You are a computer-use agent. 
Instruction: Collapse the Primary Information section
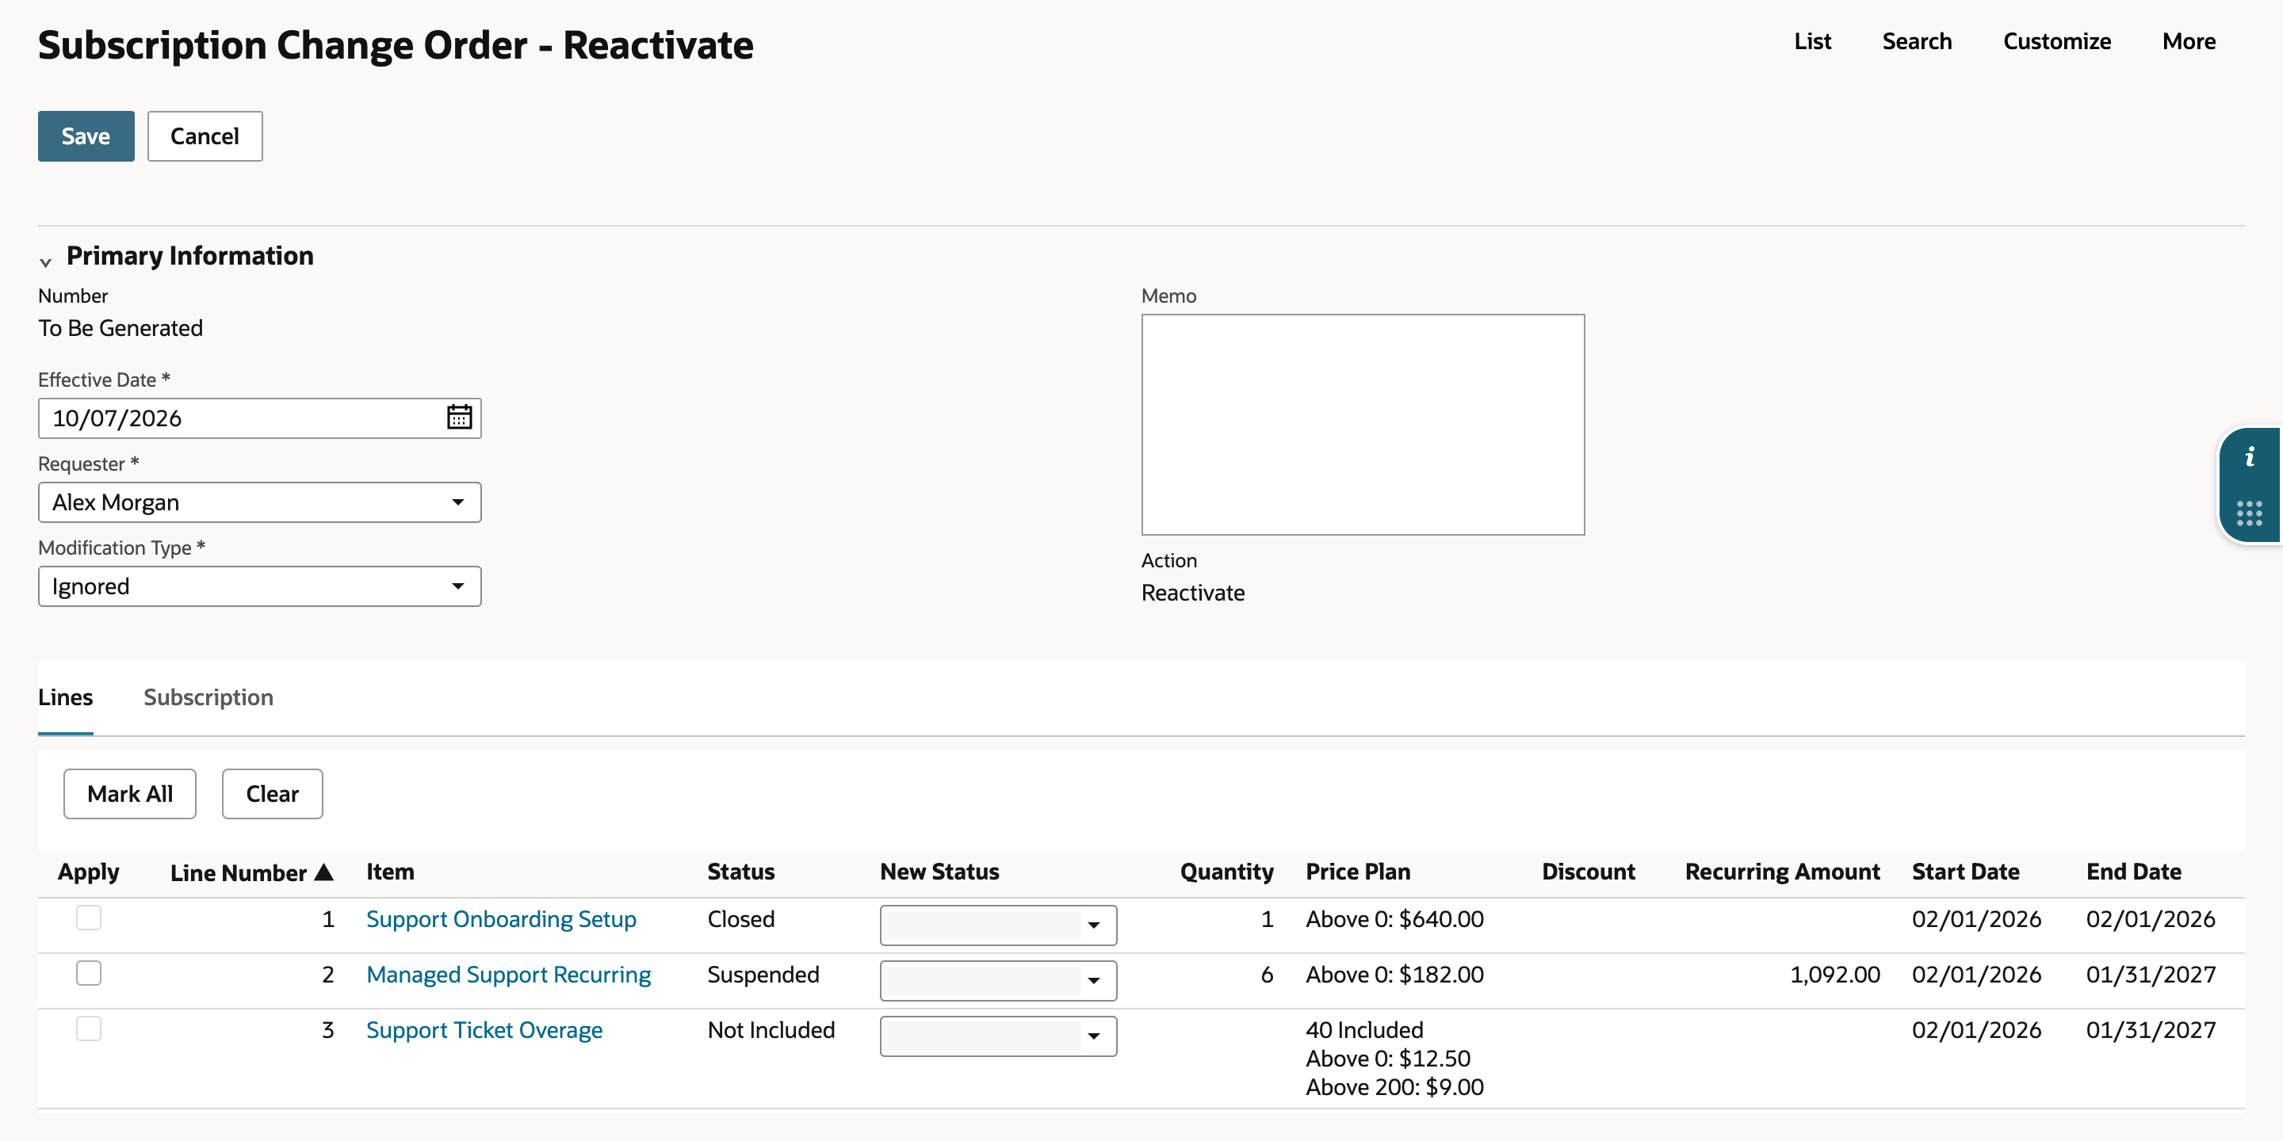click(45, 262)
